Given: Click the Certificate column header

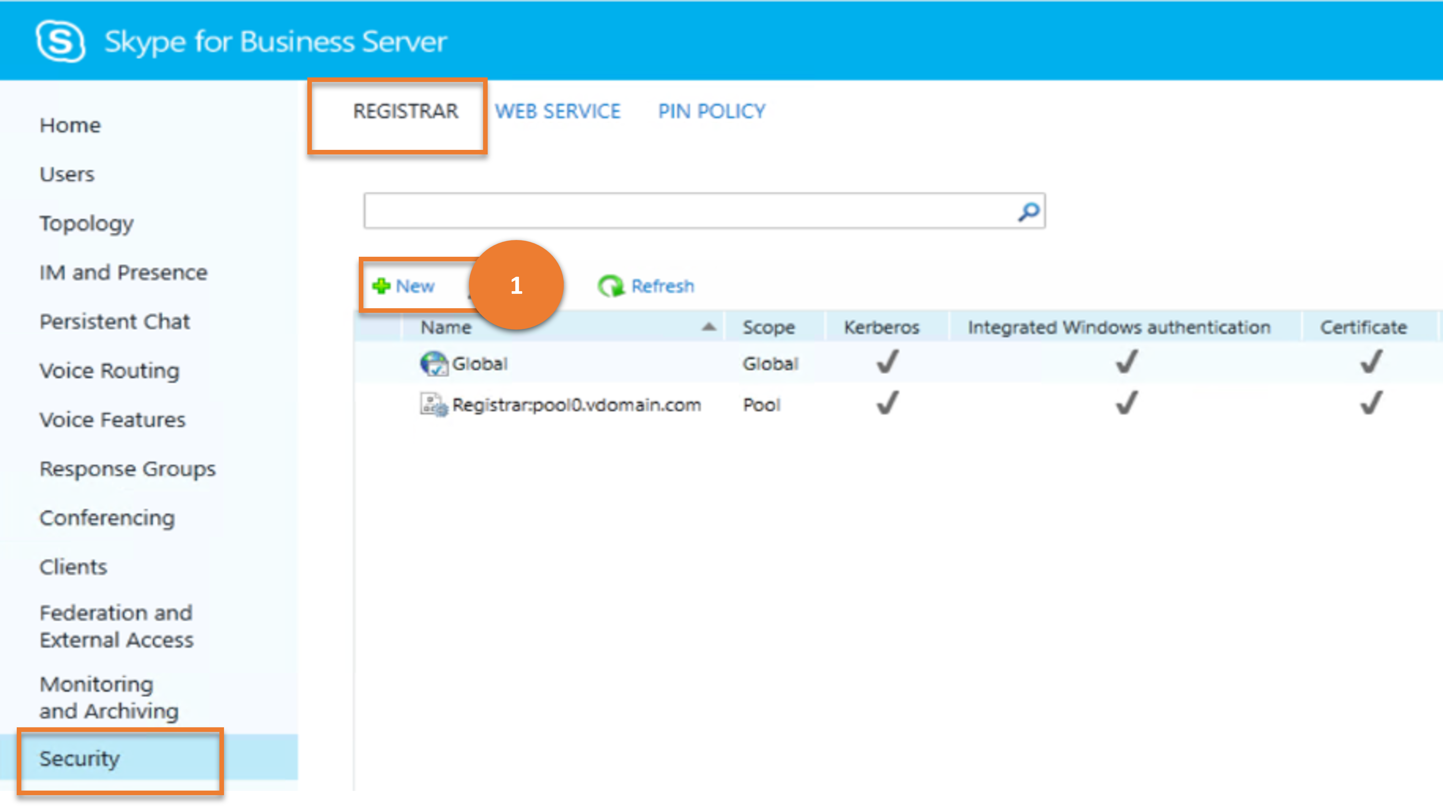Looking at the screenshot, I should [x=1363, y=327].
